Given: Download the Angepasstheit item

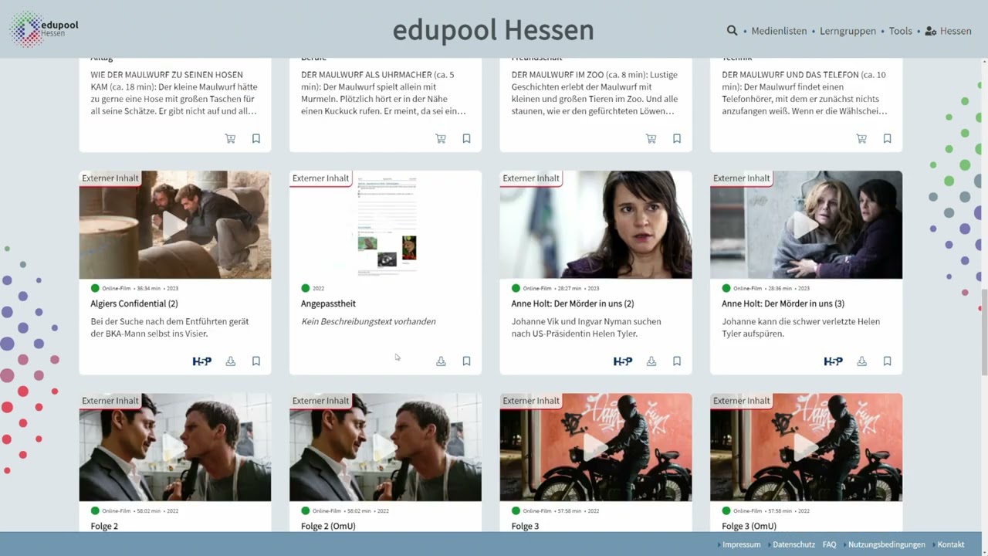Looking at the screenshot, I should coord(441,361).
